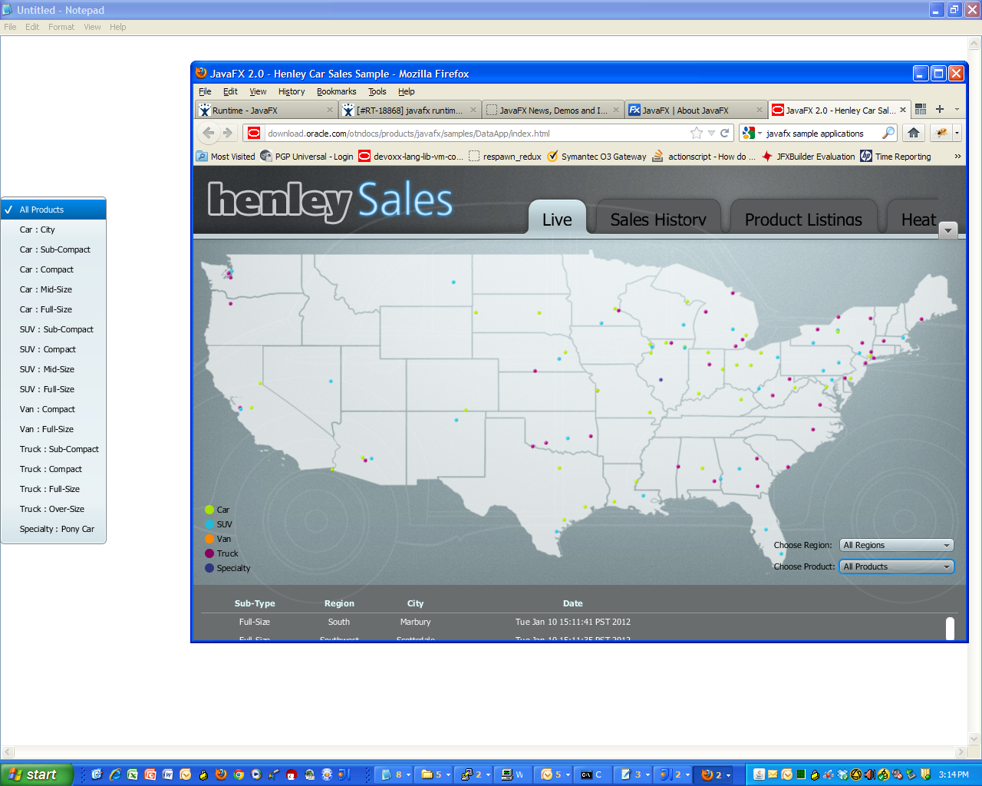Click the Firefox reload page icon
The image size is (982, 786).
point(724,134)
